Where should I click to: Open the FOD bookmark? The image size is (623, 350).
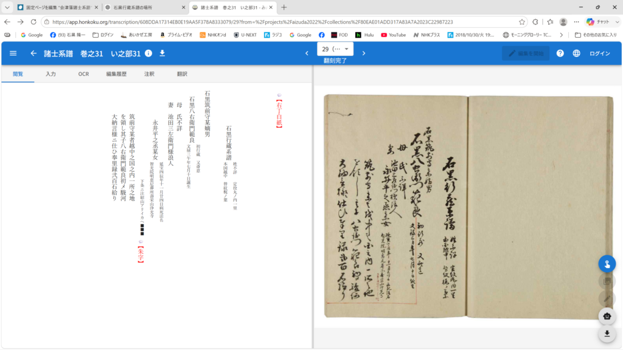tap(339, 35)
